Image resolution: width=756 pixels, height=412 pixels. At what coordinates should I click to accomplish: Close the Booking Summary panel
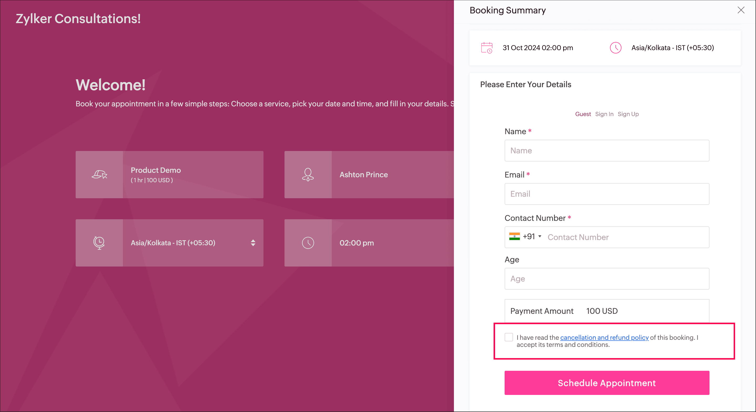coord(741,10)
